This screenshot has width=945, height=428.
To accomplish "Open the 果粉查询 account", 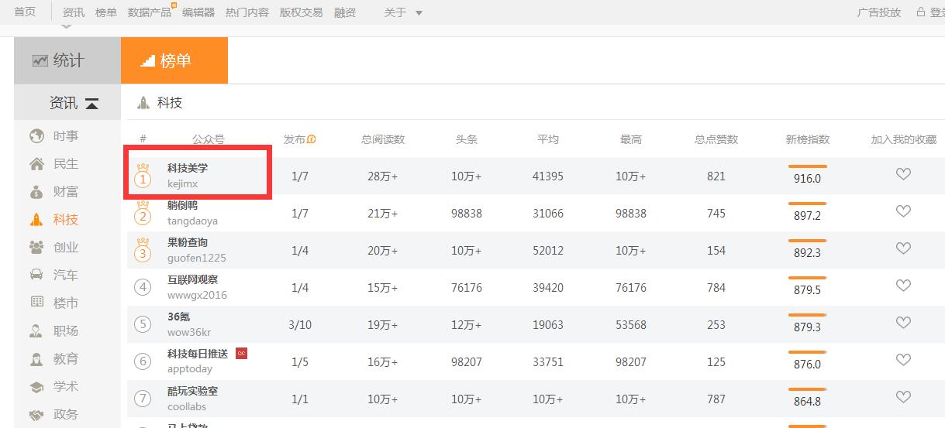I will coord(188,242).
